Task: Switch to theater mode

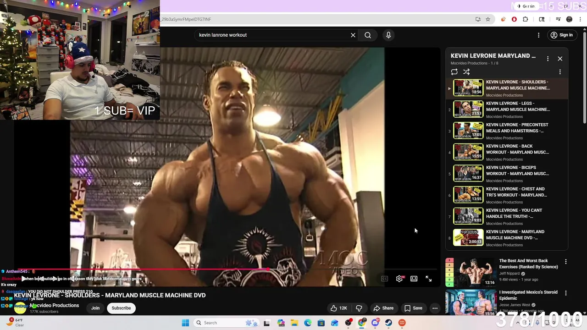Action: tap(414, 279)
